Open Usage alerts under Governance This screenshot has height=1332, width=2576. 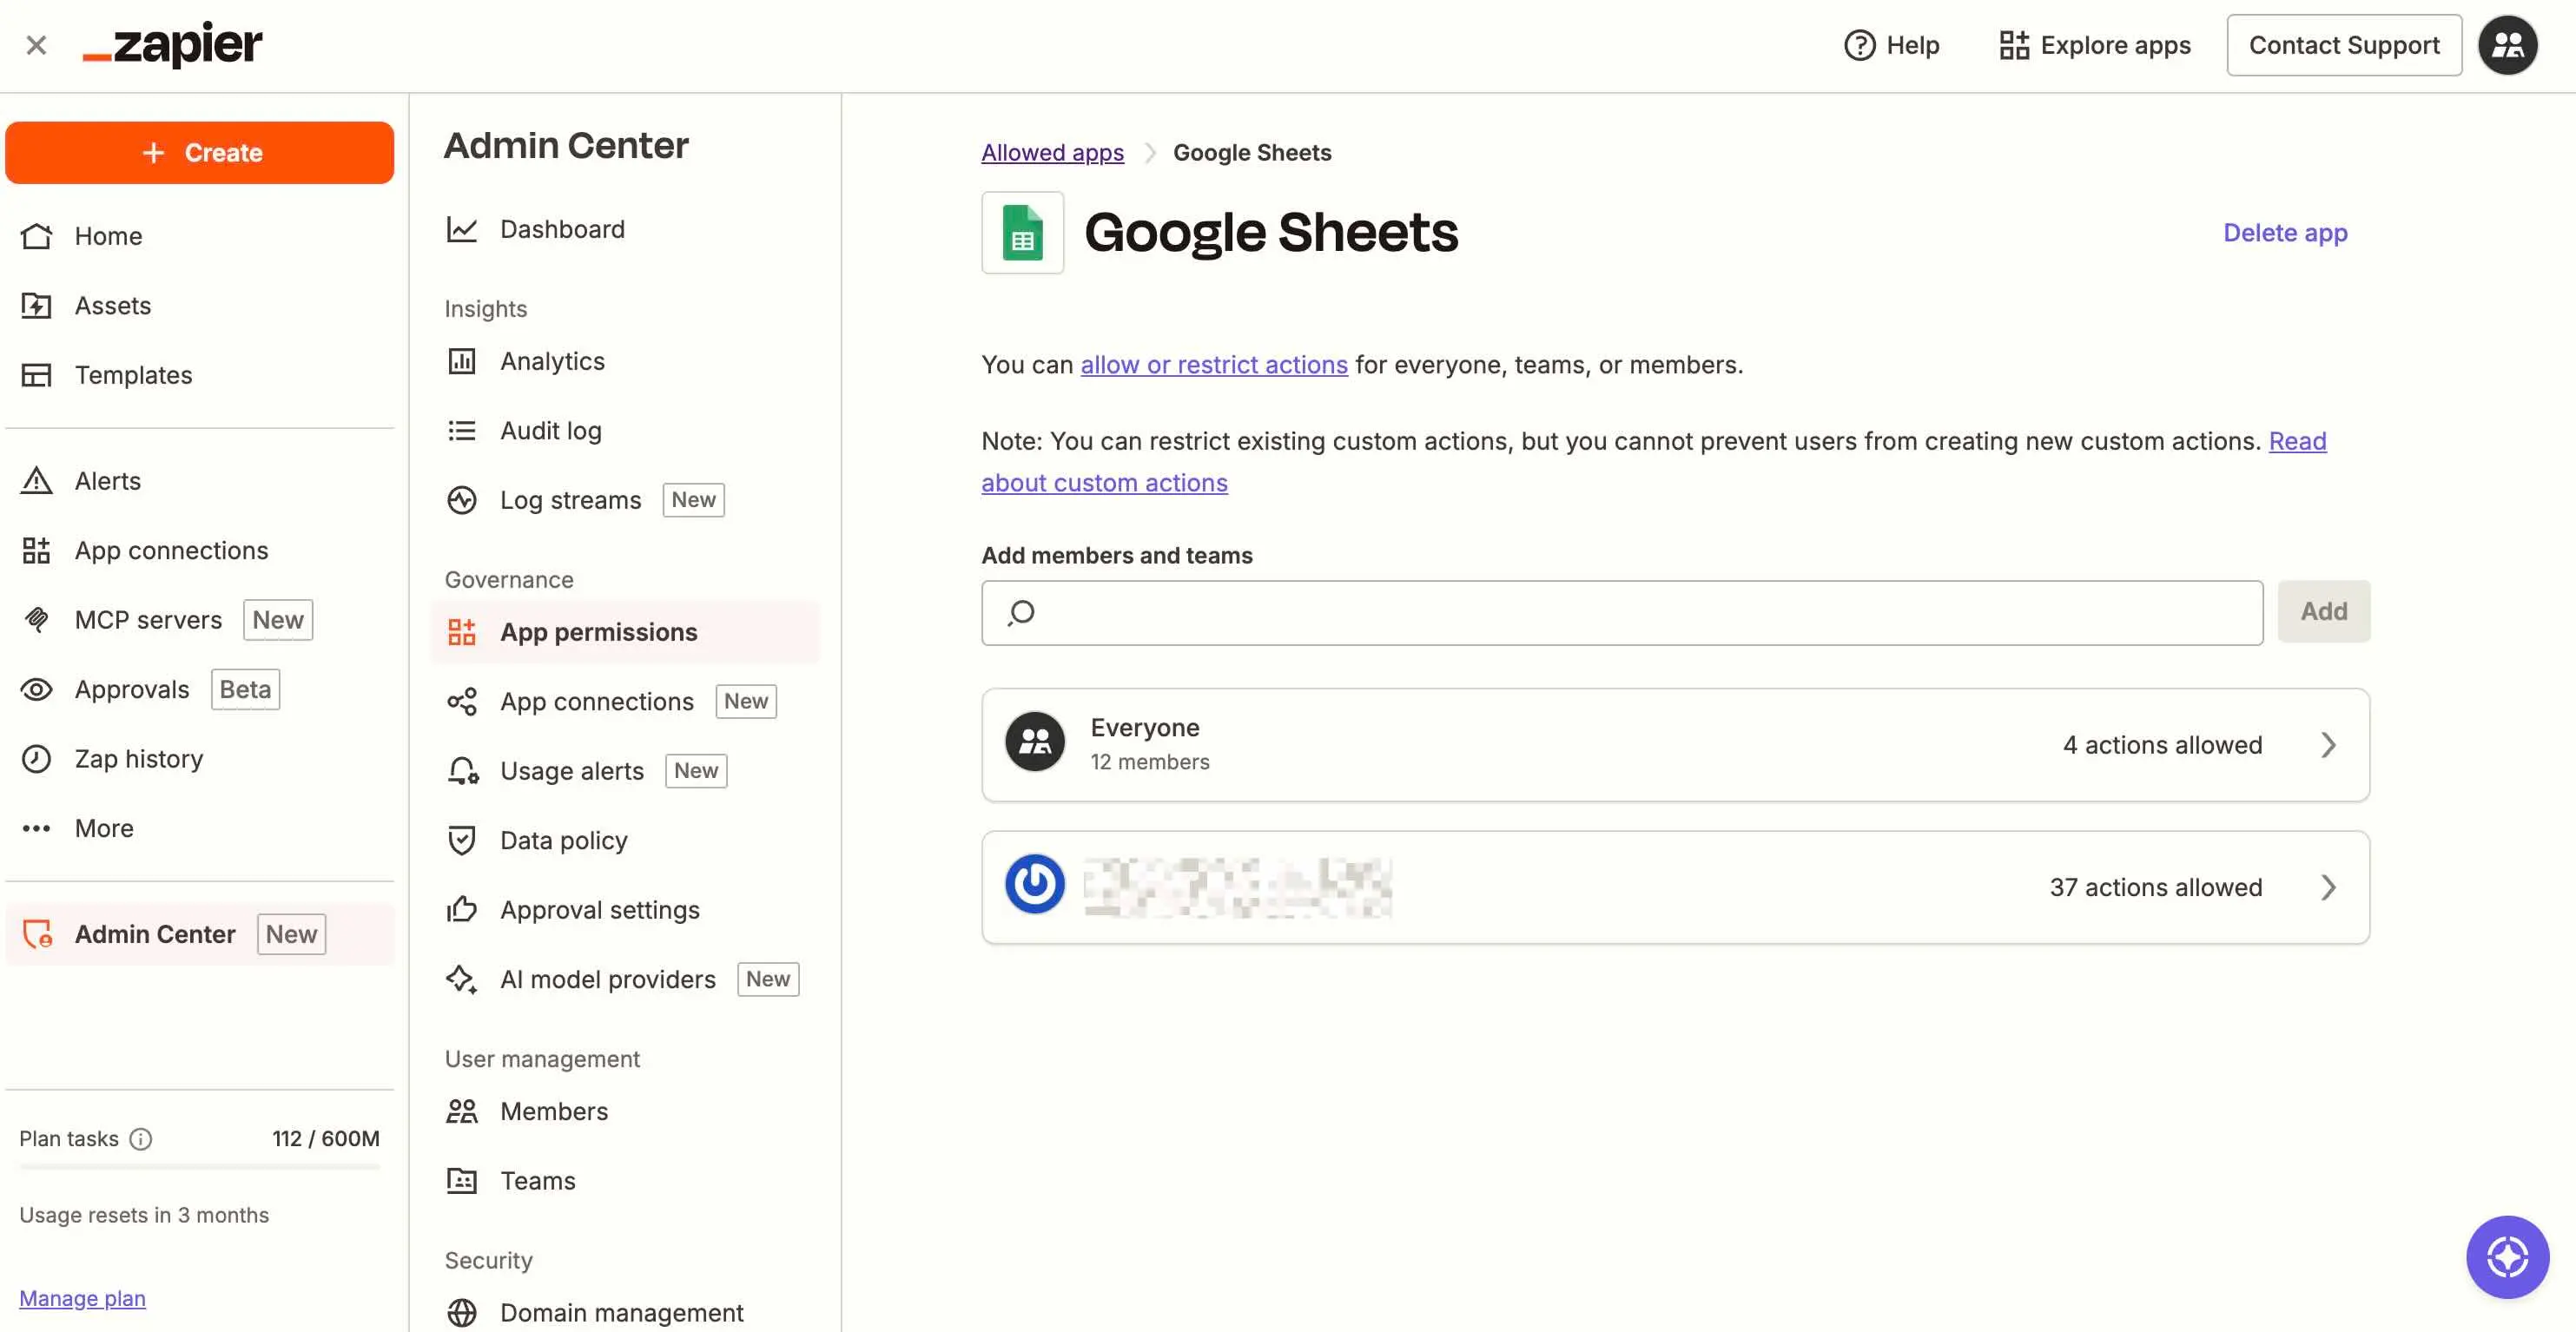(x=625, y=771)
